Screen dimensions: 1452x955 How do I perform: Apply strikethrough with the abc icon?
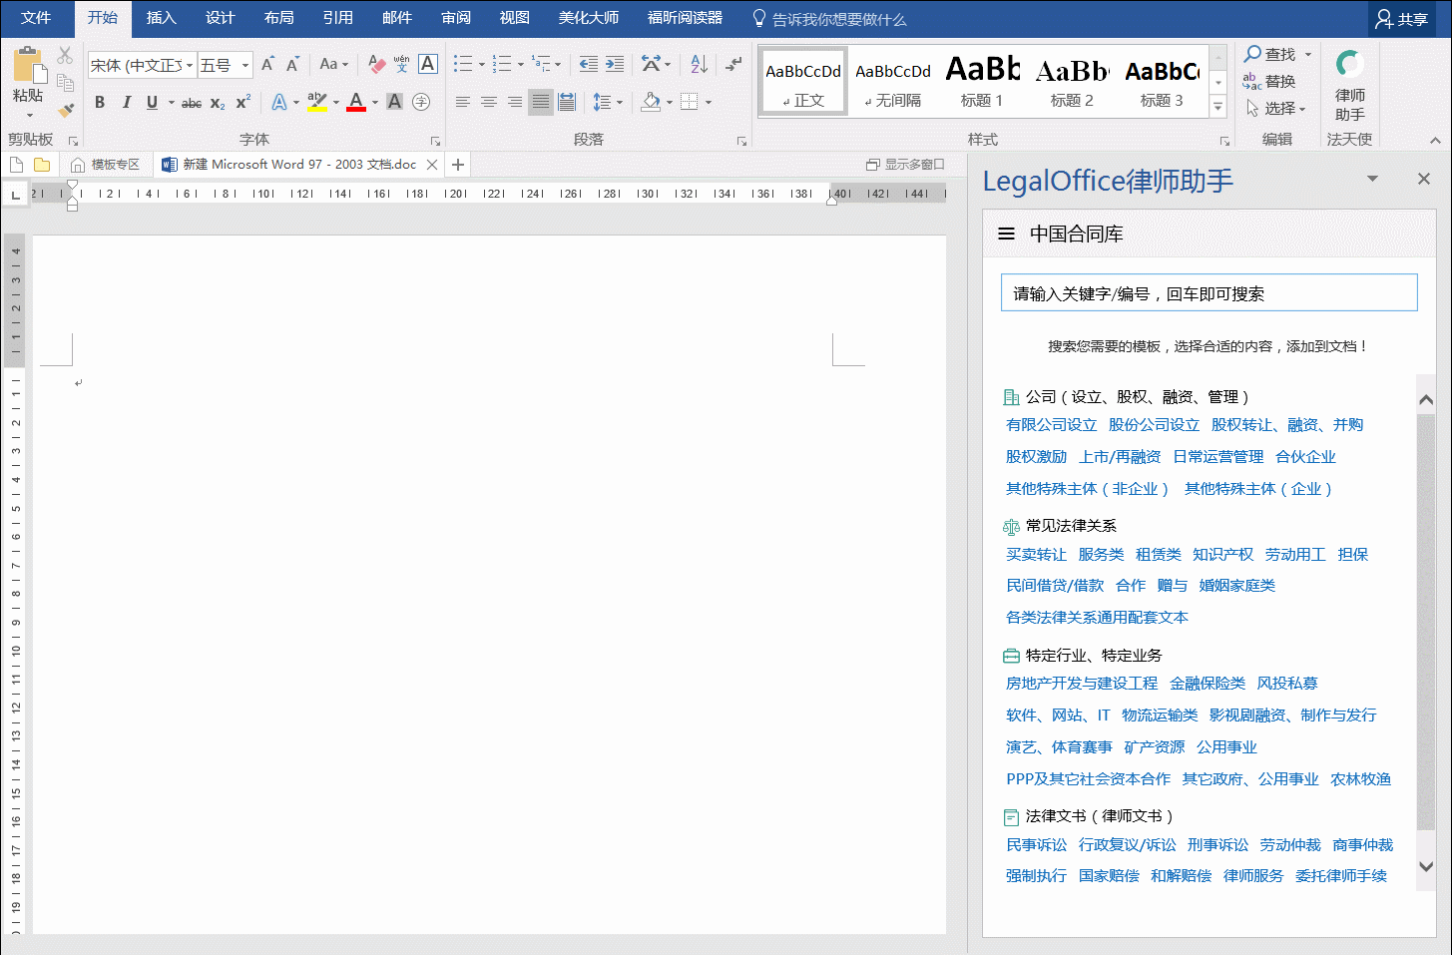click(192, 102)
